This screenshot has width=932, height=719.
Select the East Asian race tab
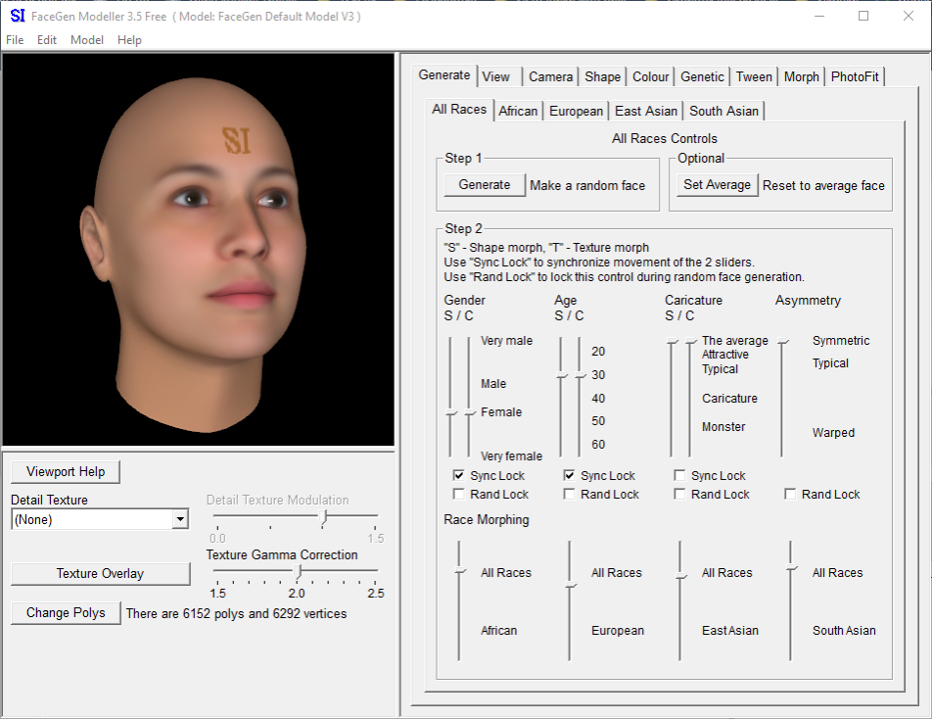[x=646, y=111]
